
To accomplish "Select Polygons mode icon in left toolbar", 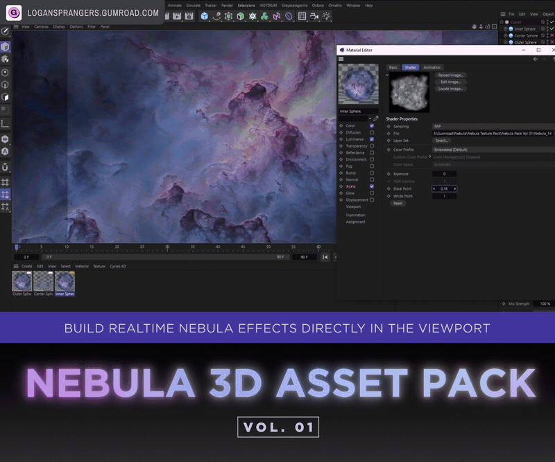I will point(5,97).
